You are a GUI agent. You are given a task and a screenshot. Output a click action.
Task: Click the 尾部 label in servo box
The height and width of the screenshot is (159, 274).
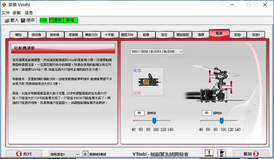click(x=137, y=71)
